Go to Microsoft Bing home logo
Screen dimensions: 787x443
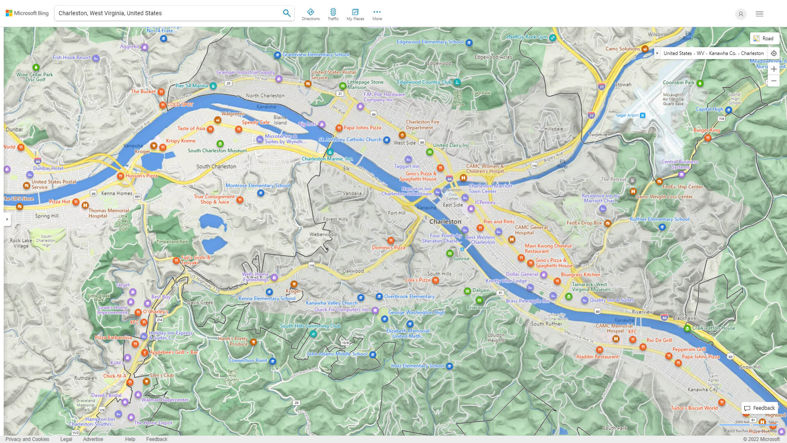pyautogui.click(x=27, y=13)
